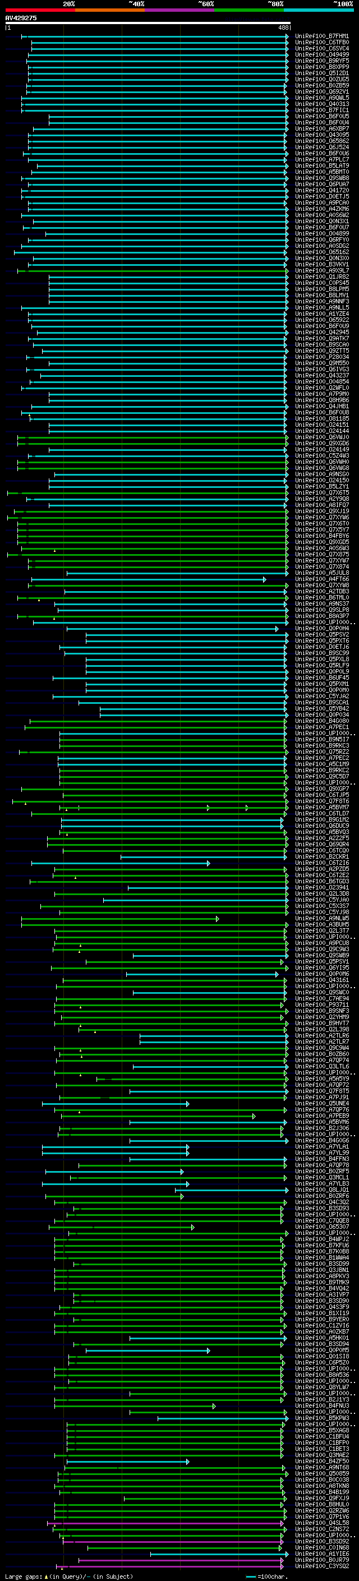The image size is (359, 1581).
Task: Click the 'Large gaps' legend text
Action: point(24,1577)
